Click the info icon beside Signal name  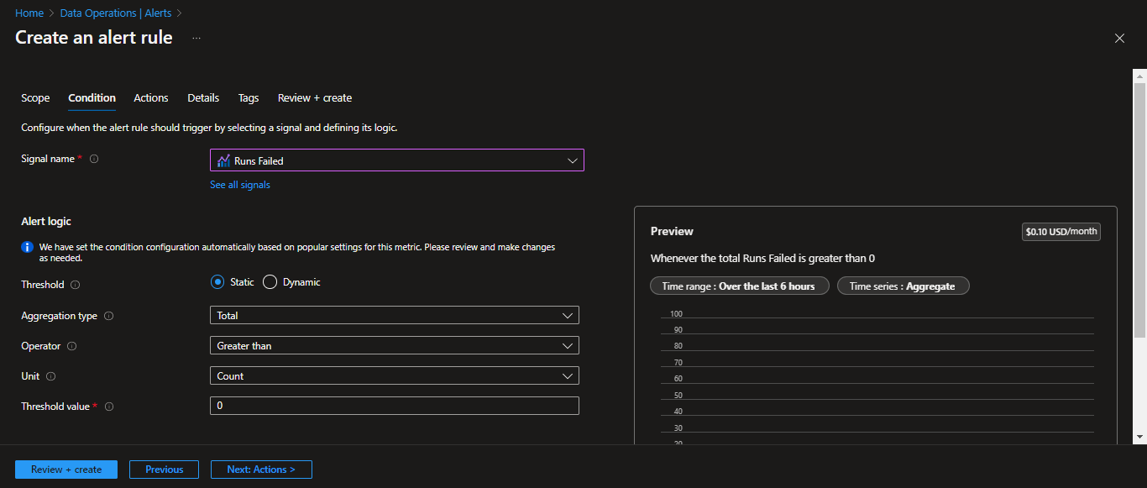93,158
